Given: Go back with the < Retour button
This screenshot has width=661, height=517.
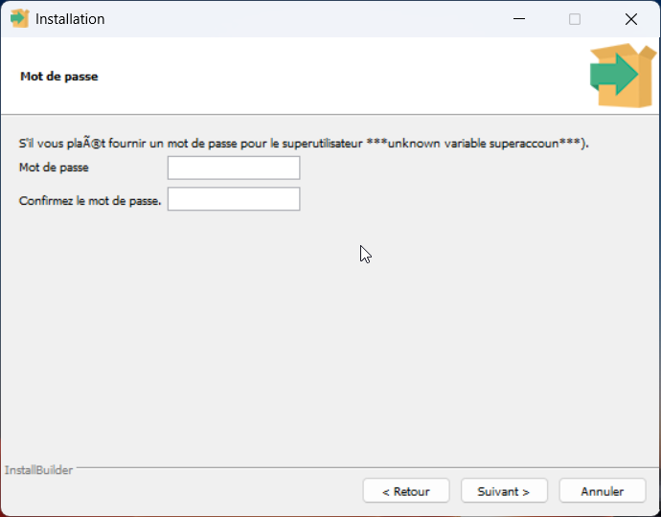Looking at the screenshot, I should [x=406, y=490].
